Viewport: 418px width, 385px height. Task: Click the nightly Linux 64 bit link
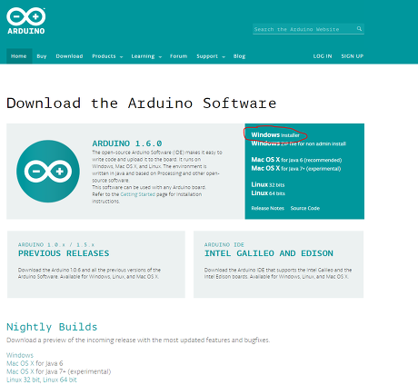point(60,380)
